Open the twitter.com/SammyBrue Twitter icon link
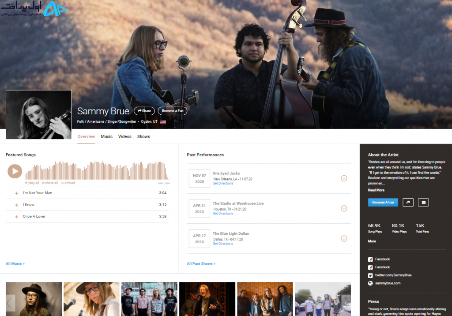Viewport: 452px width, 316px height. point(370,275)
